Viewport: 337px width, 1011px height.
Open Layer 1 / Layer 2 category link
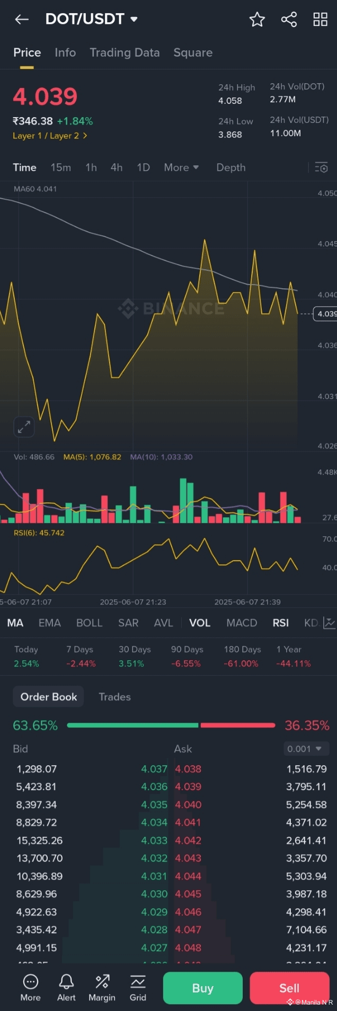tap(50, 136)
